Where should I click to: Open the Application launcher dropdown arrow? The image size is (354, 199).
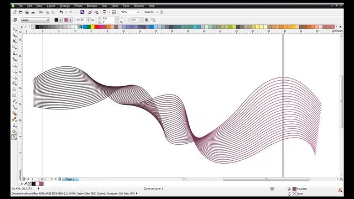tap(109, 12)
